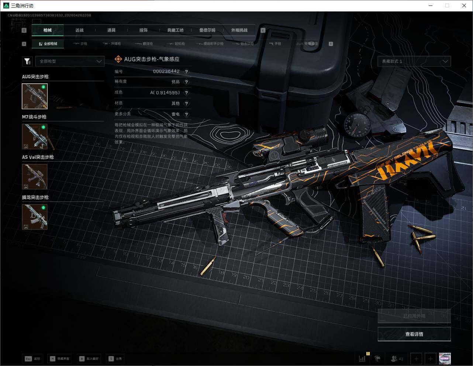Switch to the 典藏工坊 tab
The image size is (473, 366).
(x=175, y=30)
